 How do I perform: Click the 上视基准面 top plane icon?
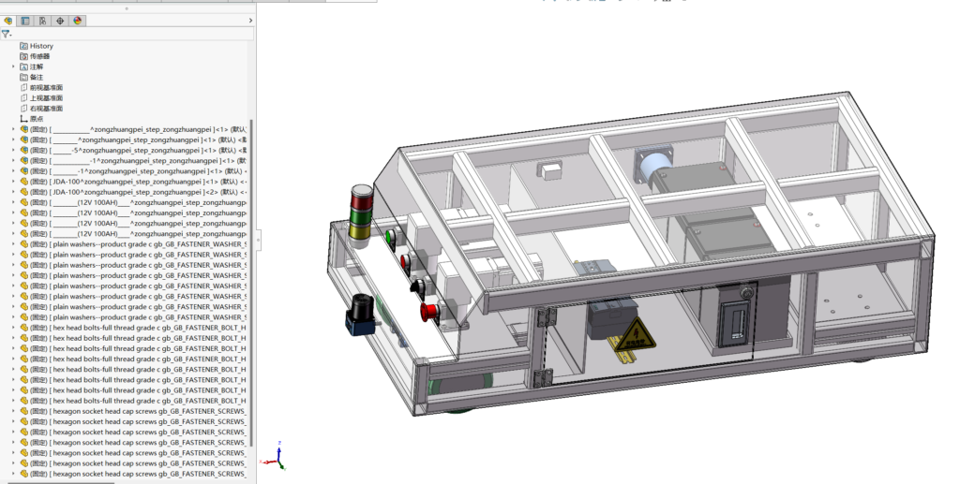click(x=24, y=98)
